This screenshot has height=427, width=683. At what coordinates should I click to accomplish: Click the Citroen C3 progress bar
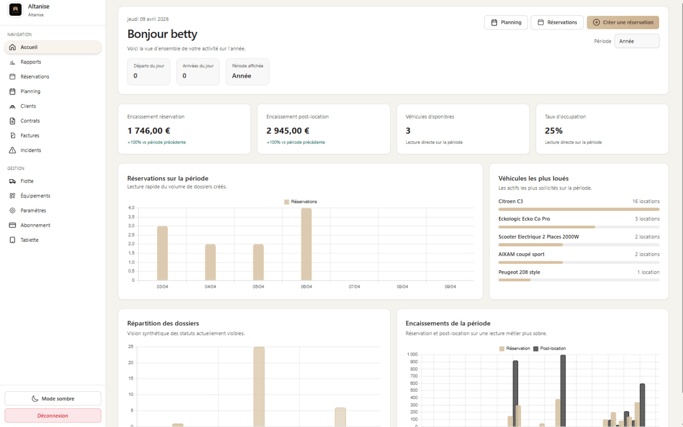point(578,209)
